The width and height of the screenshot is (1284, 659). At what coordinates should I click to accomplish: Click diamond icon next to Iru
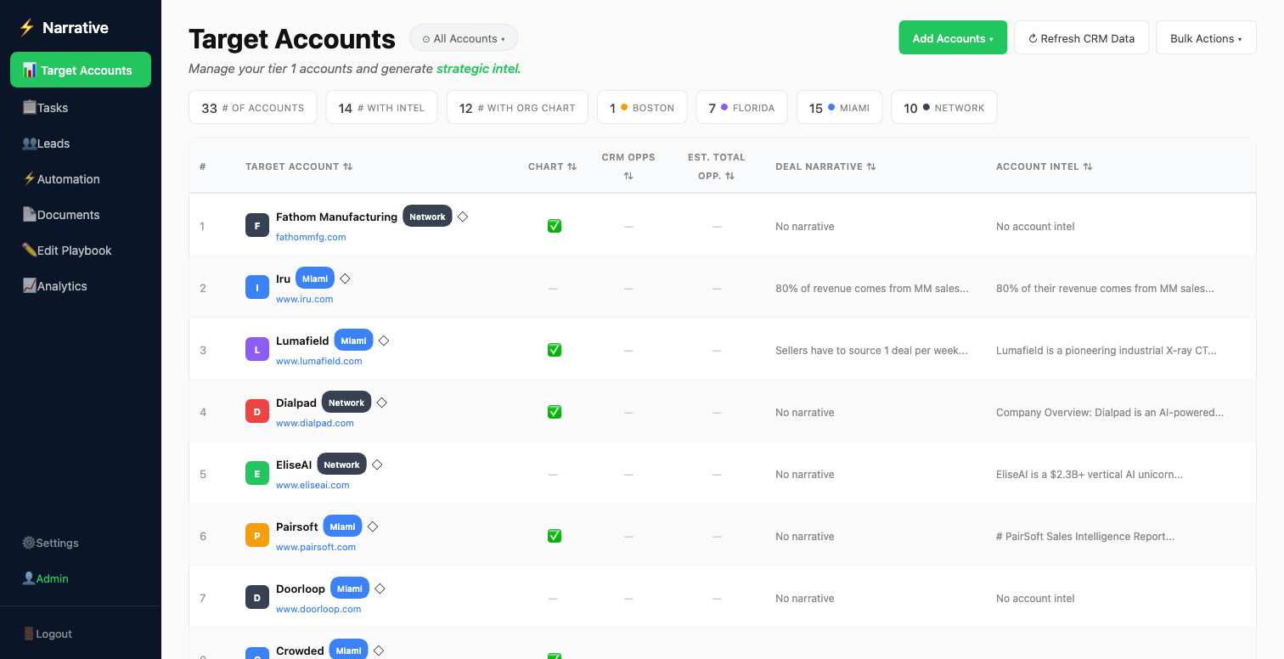pyautogui.click(x=345, y=279)
